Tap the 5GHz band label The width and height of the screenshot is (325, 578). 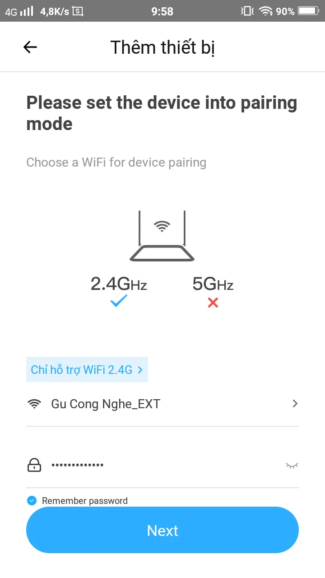click(213, 284)
